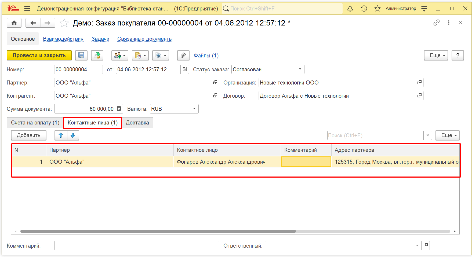Screen dimensions: 472x257
Task: Move the contact row down
Action: (x=73, y=135)
